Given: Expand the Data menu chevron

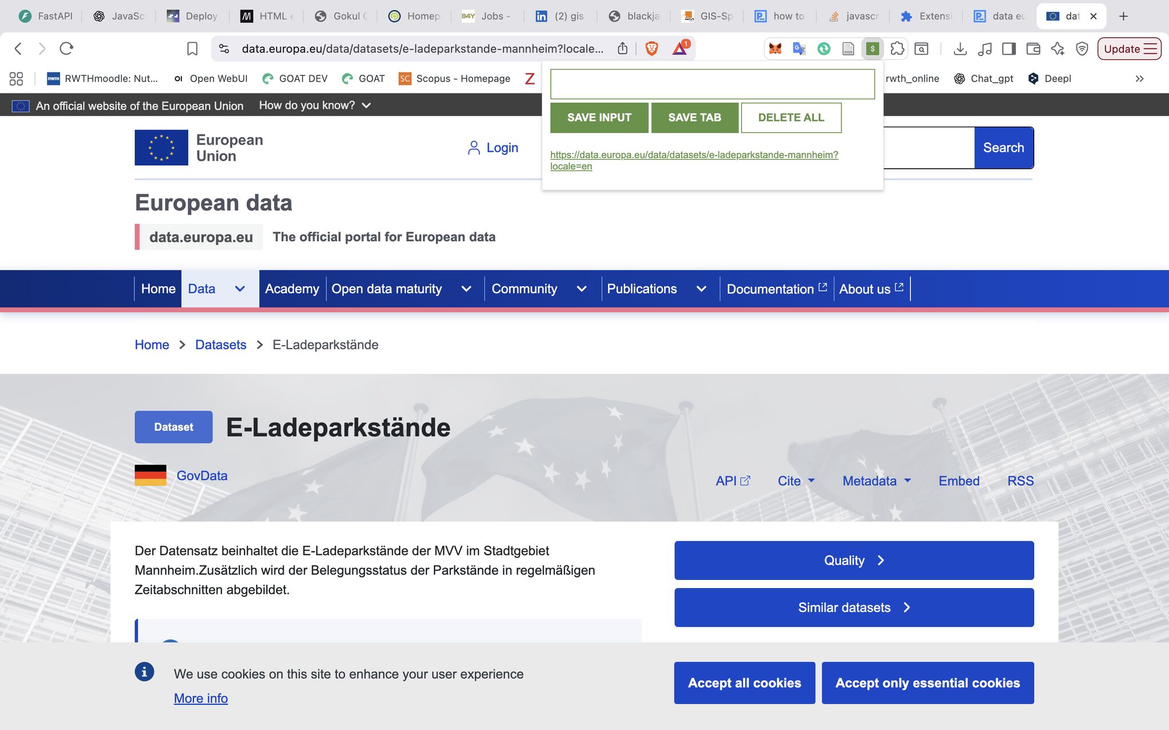Looking at the screenshot, I should pos(240,289).
